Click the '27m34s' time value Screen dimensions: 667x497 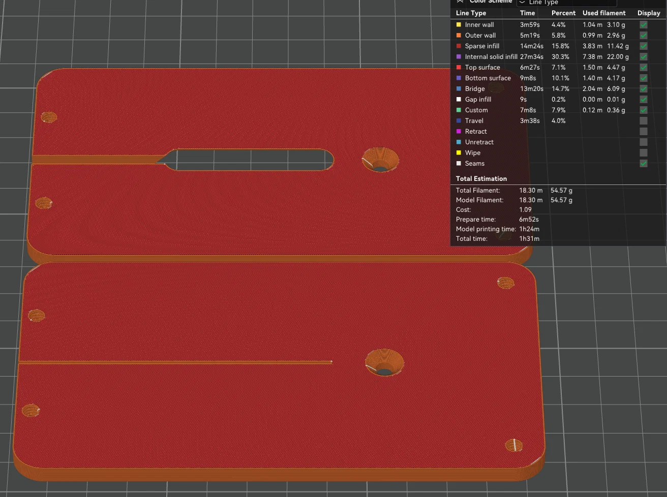click(x=532, y=56)
